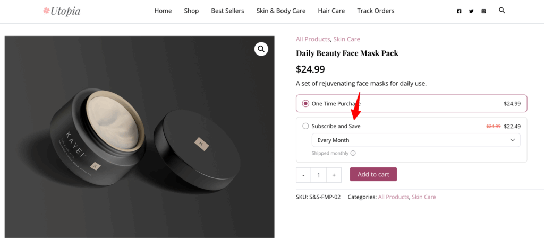Open the Instagram social icon
This screenshot has width=544, height=250.
coord(483,11)
